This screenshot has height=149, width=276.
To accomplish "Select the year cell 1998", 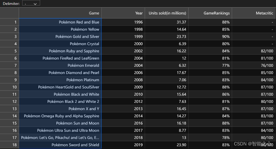I will 123,29.
